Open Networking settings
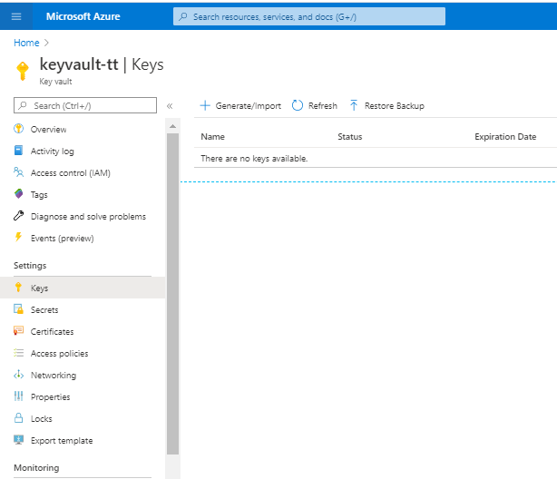This screenshot has height=479, width=557. [53, 376]
